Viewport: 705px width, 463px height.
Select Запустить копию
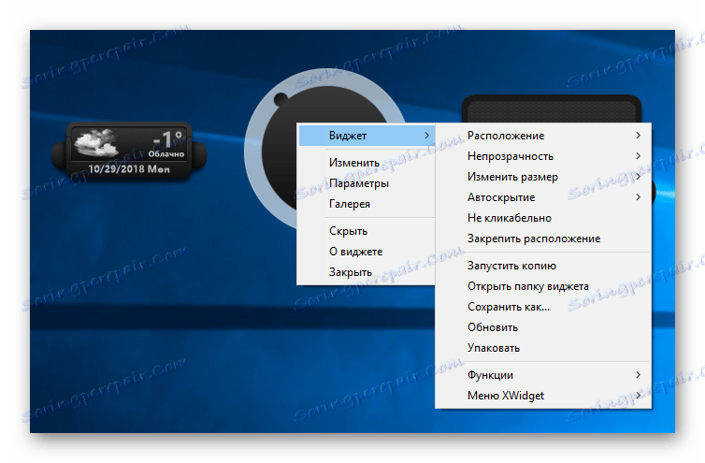pos(543,266)
